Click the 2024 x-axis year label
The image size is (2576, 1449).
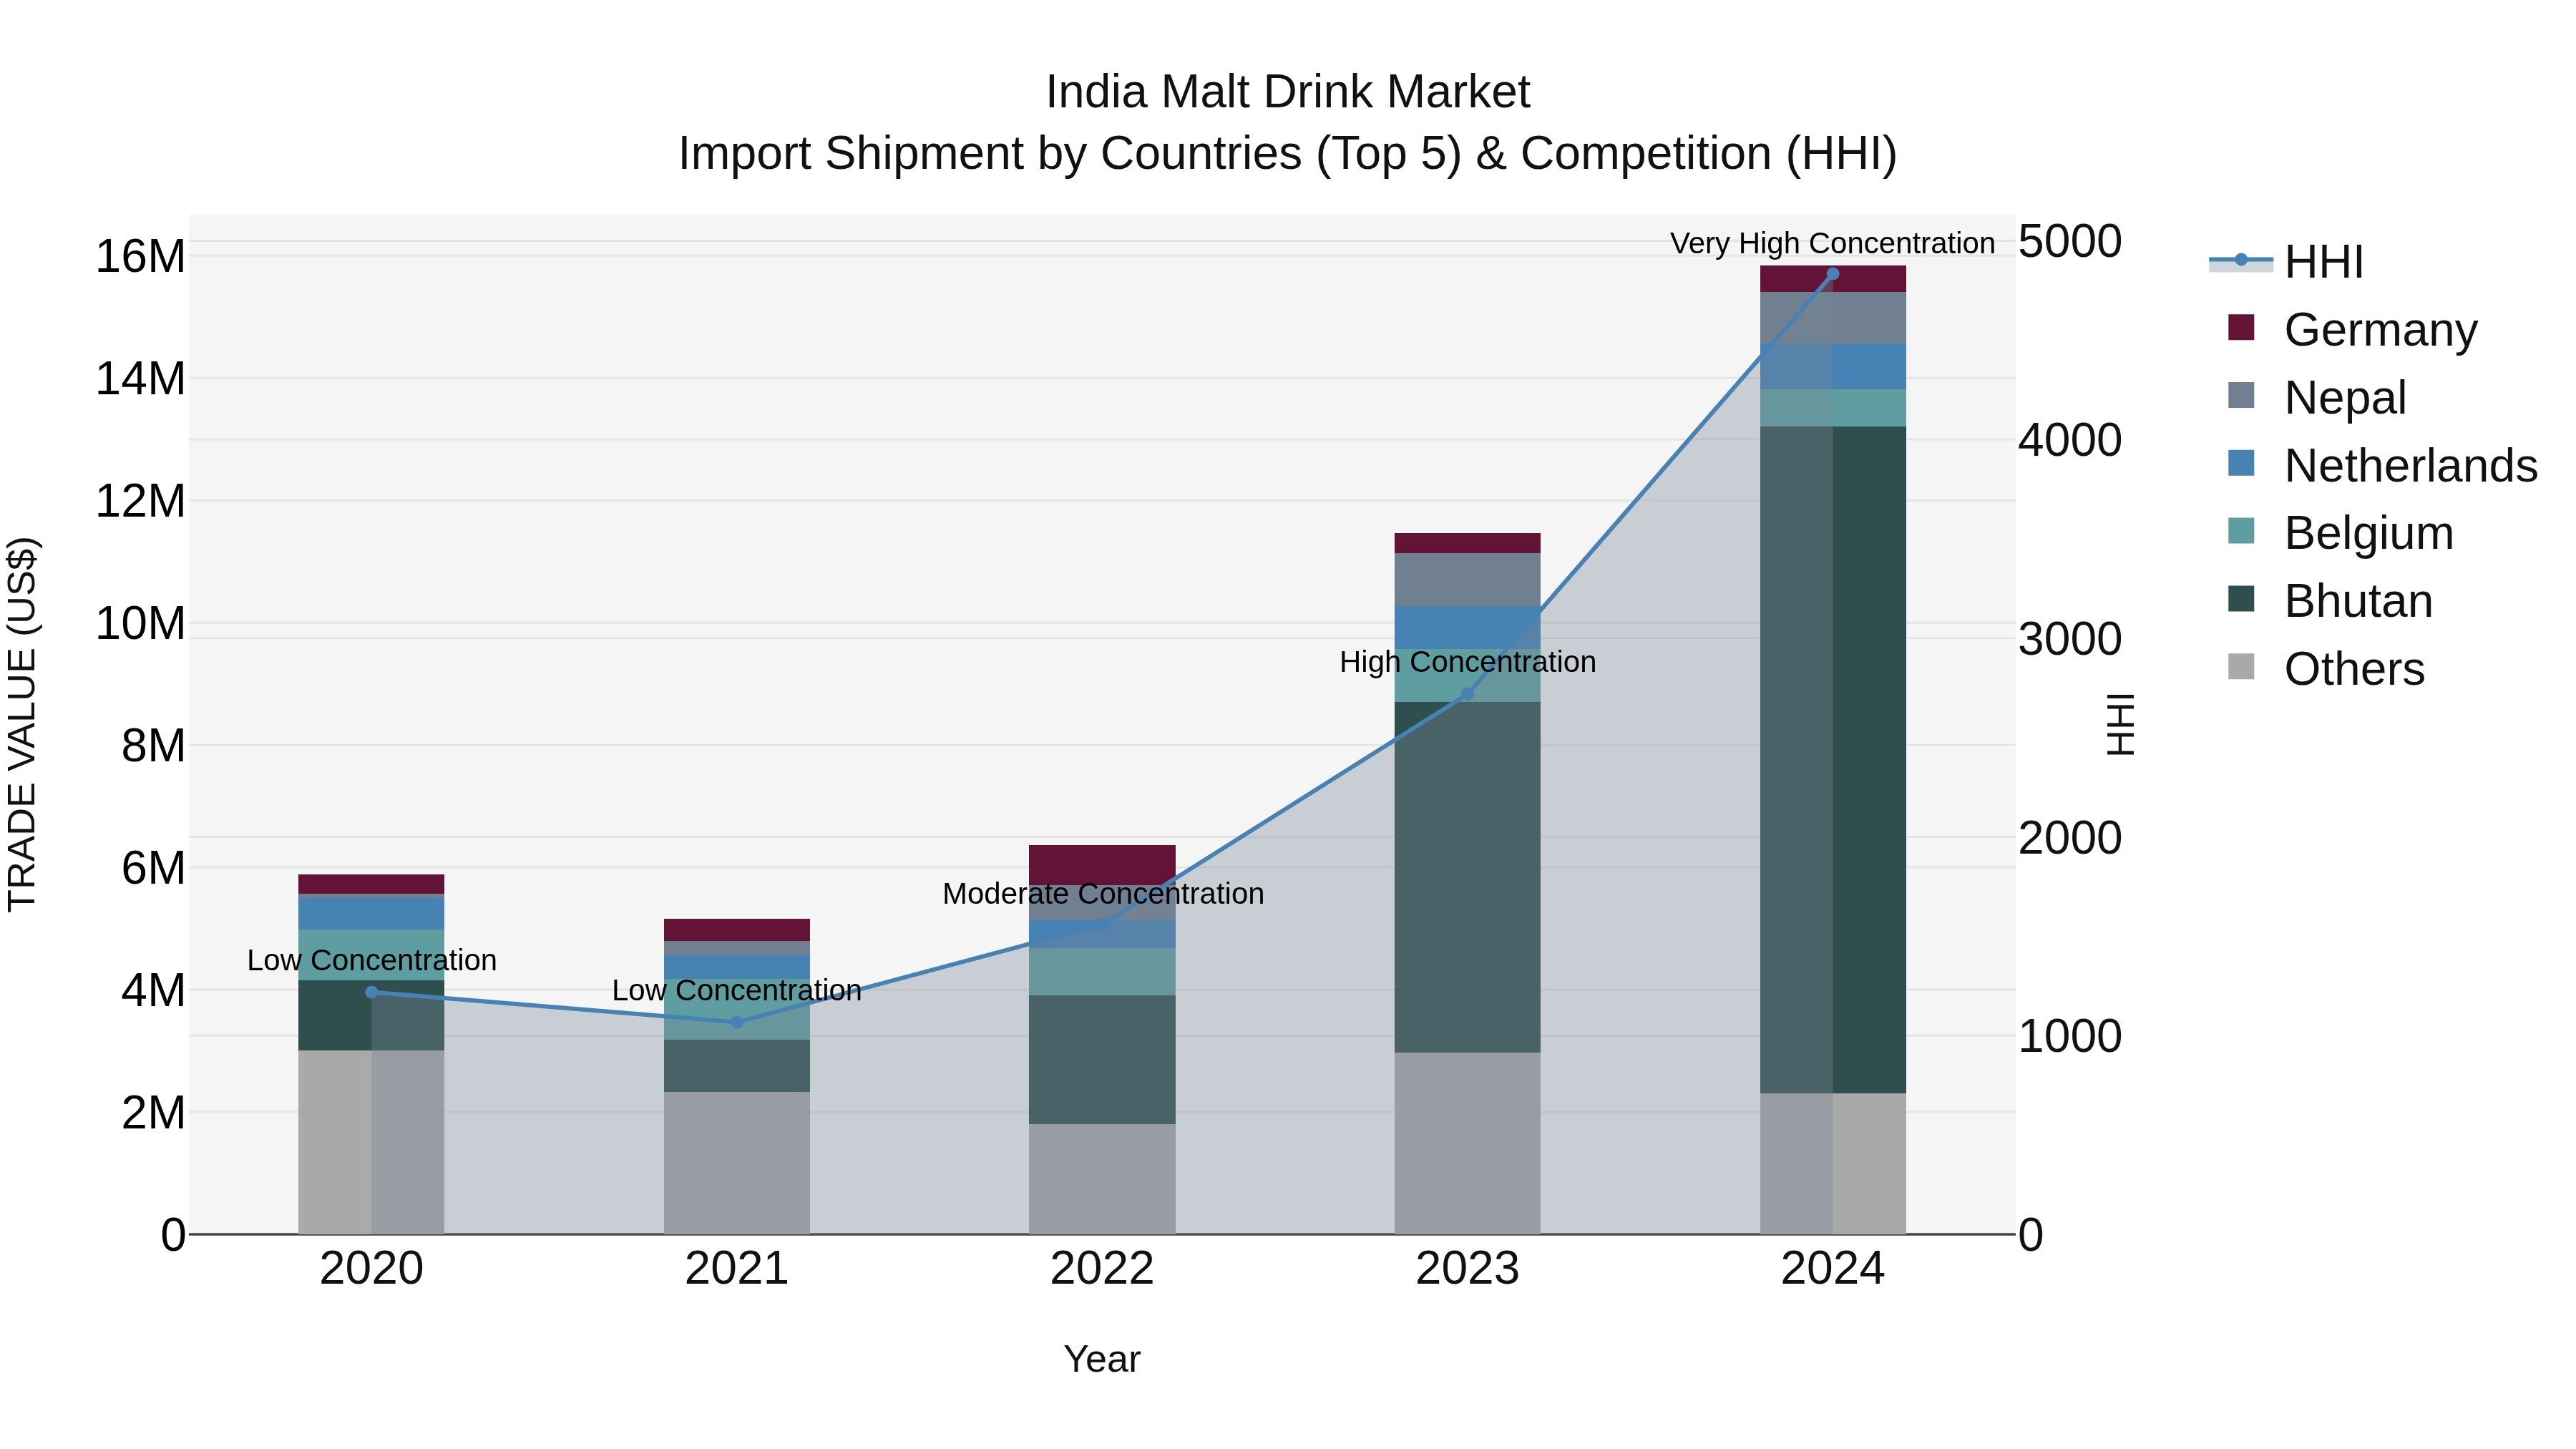pos(1832,1269)
